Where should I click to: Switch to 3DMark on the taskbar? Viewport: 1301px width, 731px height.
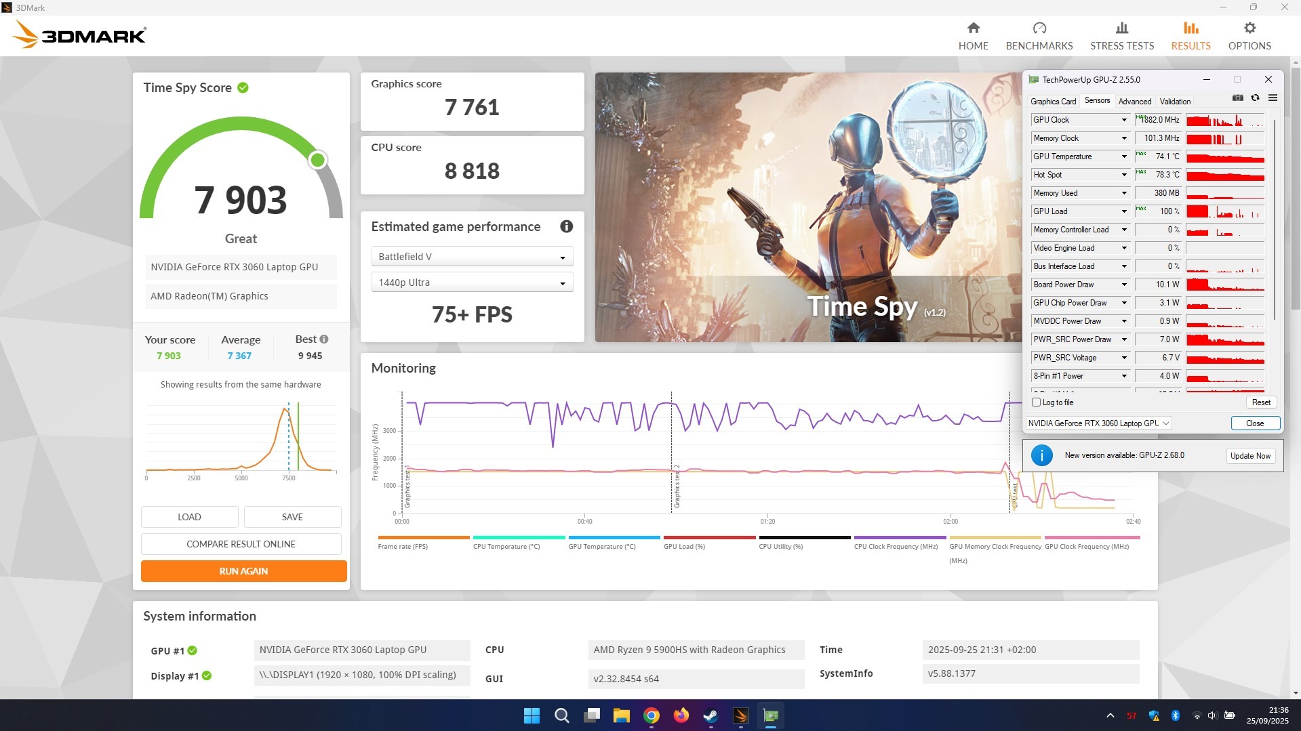[x=740, y=715]
